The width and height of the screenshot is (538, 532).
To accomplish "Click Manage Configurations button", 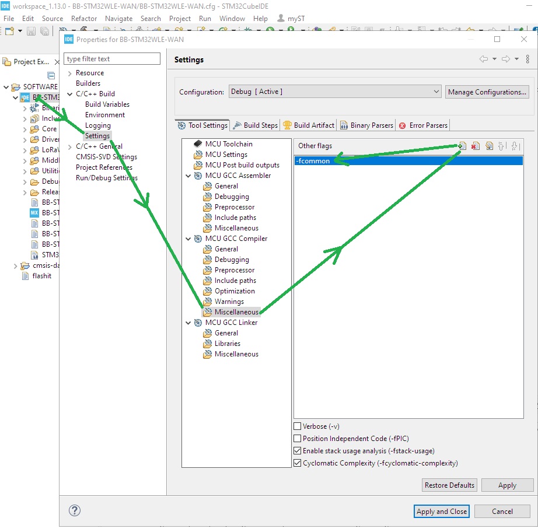I will coord(487,92).
